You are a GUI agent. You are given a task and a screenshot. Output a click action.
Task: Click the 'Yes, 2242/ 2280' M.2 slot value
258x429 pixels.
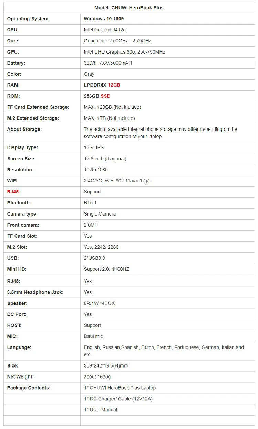point(101,247)
